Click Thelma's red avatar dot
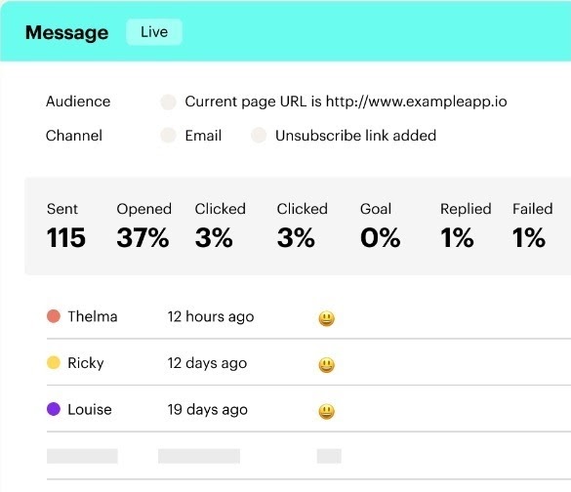 [x=54, y=316]
